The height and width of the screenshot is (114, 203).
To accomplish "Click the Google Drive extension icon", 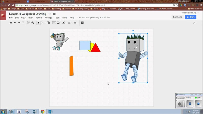I will (x=181, y=5).
